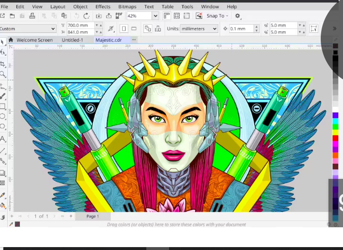Pick the yellow swatch in color palette
The height and width of the screenshot is (250, 343).
point(335,132)
